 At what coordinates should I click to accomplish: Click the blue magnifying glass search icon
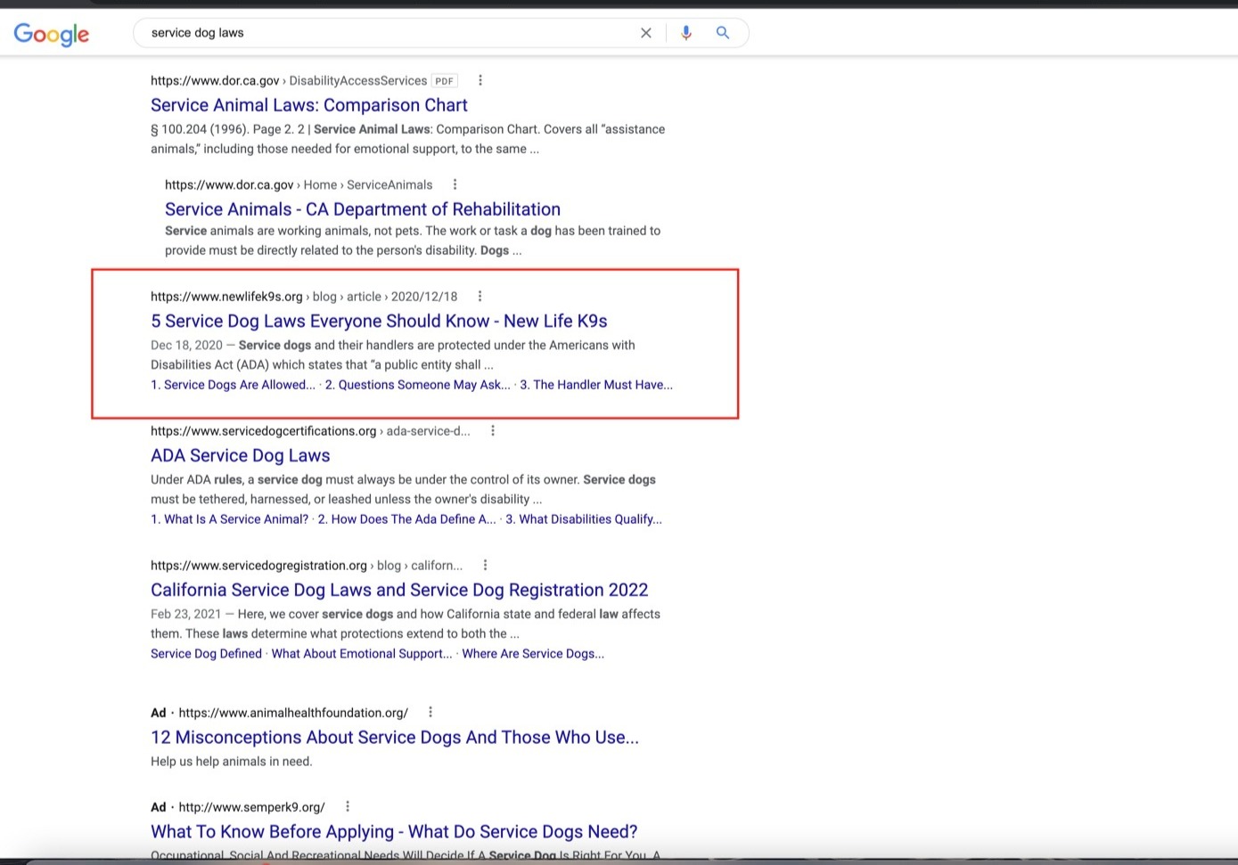point(723,33)
